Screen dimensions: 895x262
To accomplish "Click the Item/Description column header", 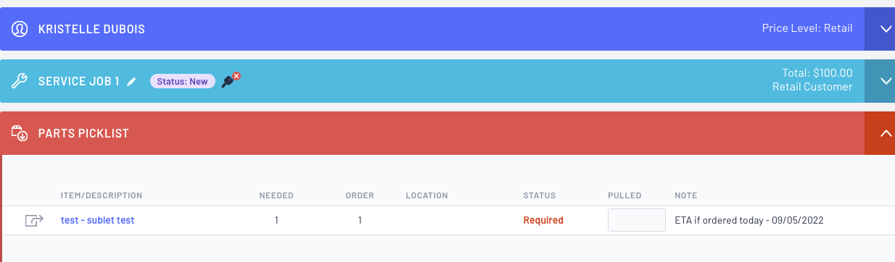I will point(102,195).
